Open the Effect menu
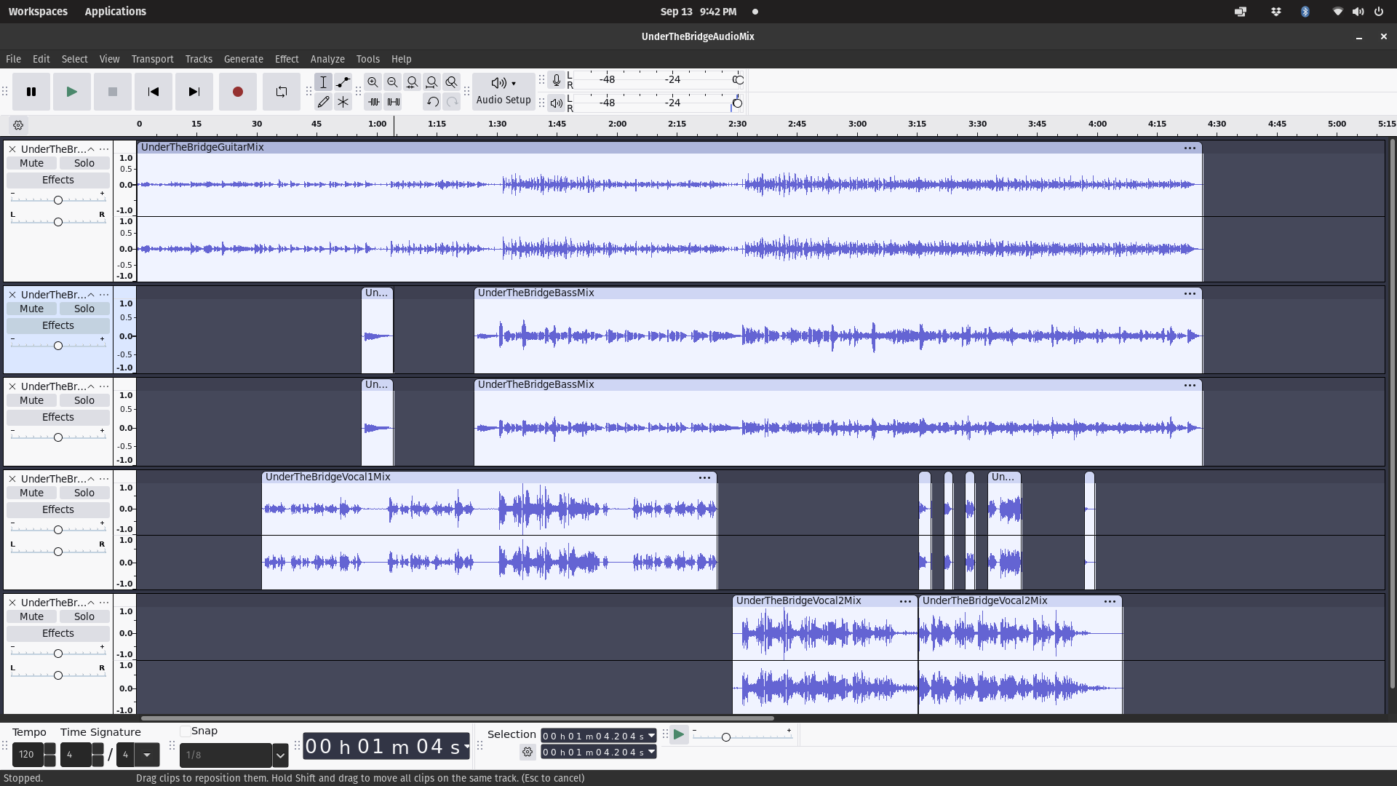Viewport: 1397px width, 786px height. click(x=287, y=59)
